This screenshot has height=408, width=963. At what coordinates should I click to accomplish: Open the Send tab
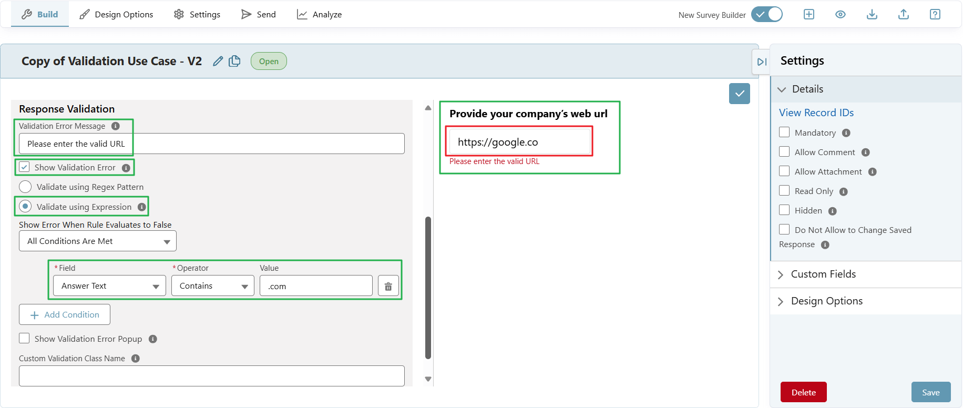click(x=258, y=14)
